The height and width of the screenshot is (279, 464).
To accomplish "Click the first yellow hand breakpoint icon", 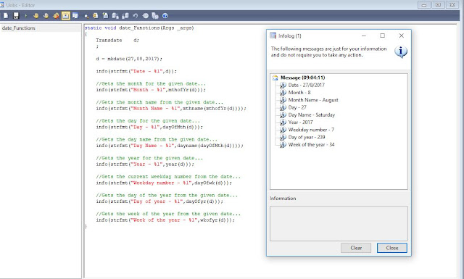I will click(36, 16).
